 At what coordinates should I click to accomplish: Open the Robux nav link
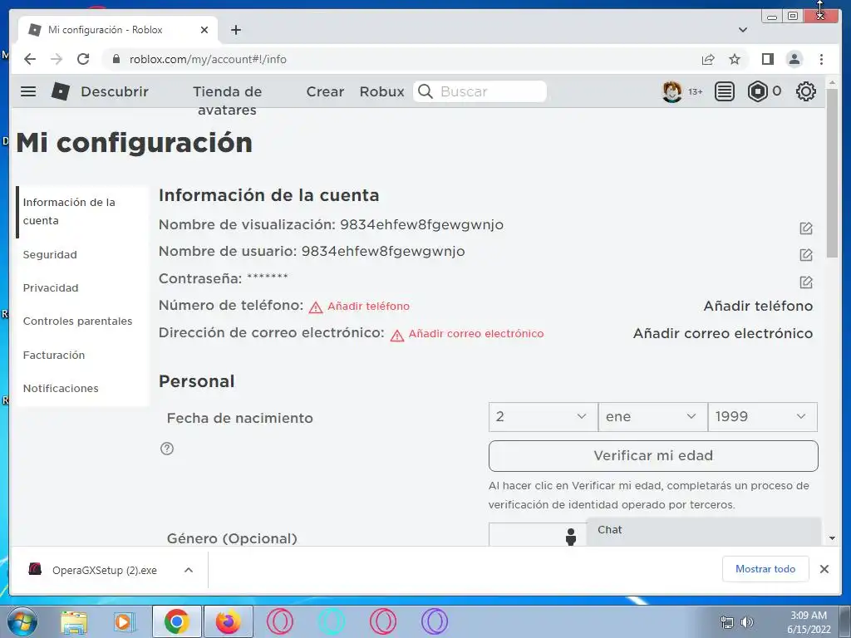click(x=382, y=91)
